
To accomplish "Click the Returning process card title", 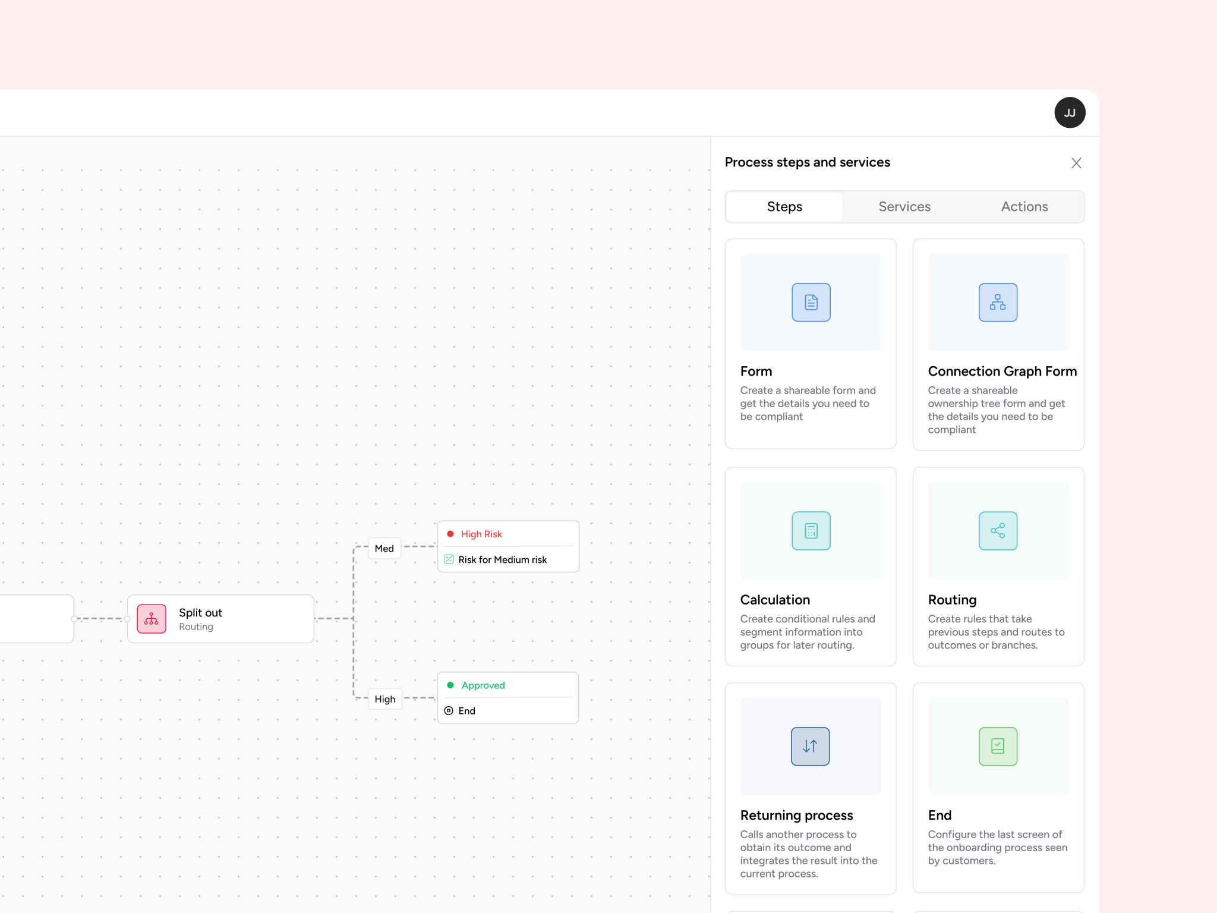I will (x=796, y=815).
